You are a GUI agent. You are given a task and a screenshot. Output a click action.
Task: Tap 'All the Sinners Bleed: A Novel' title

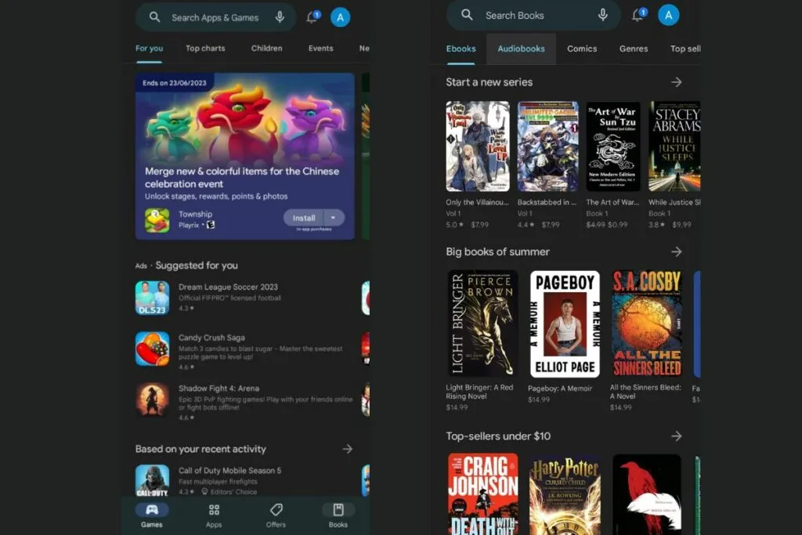point(645,392)
